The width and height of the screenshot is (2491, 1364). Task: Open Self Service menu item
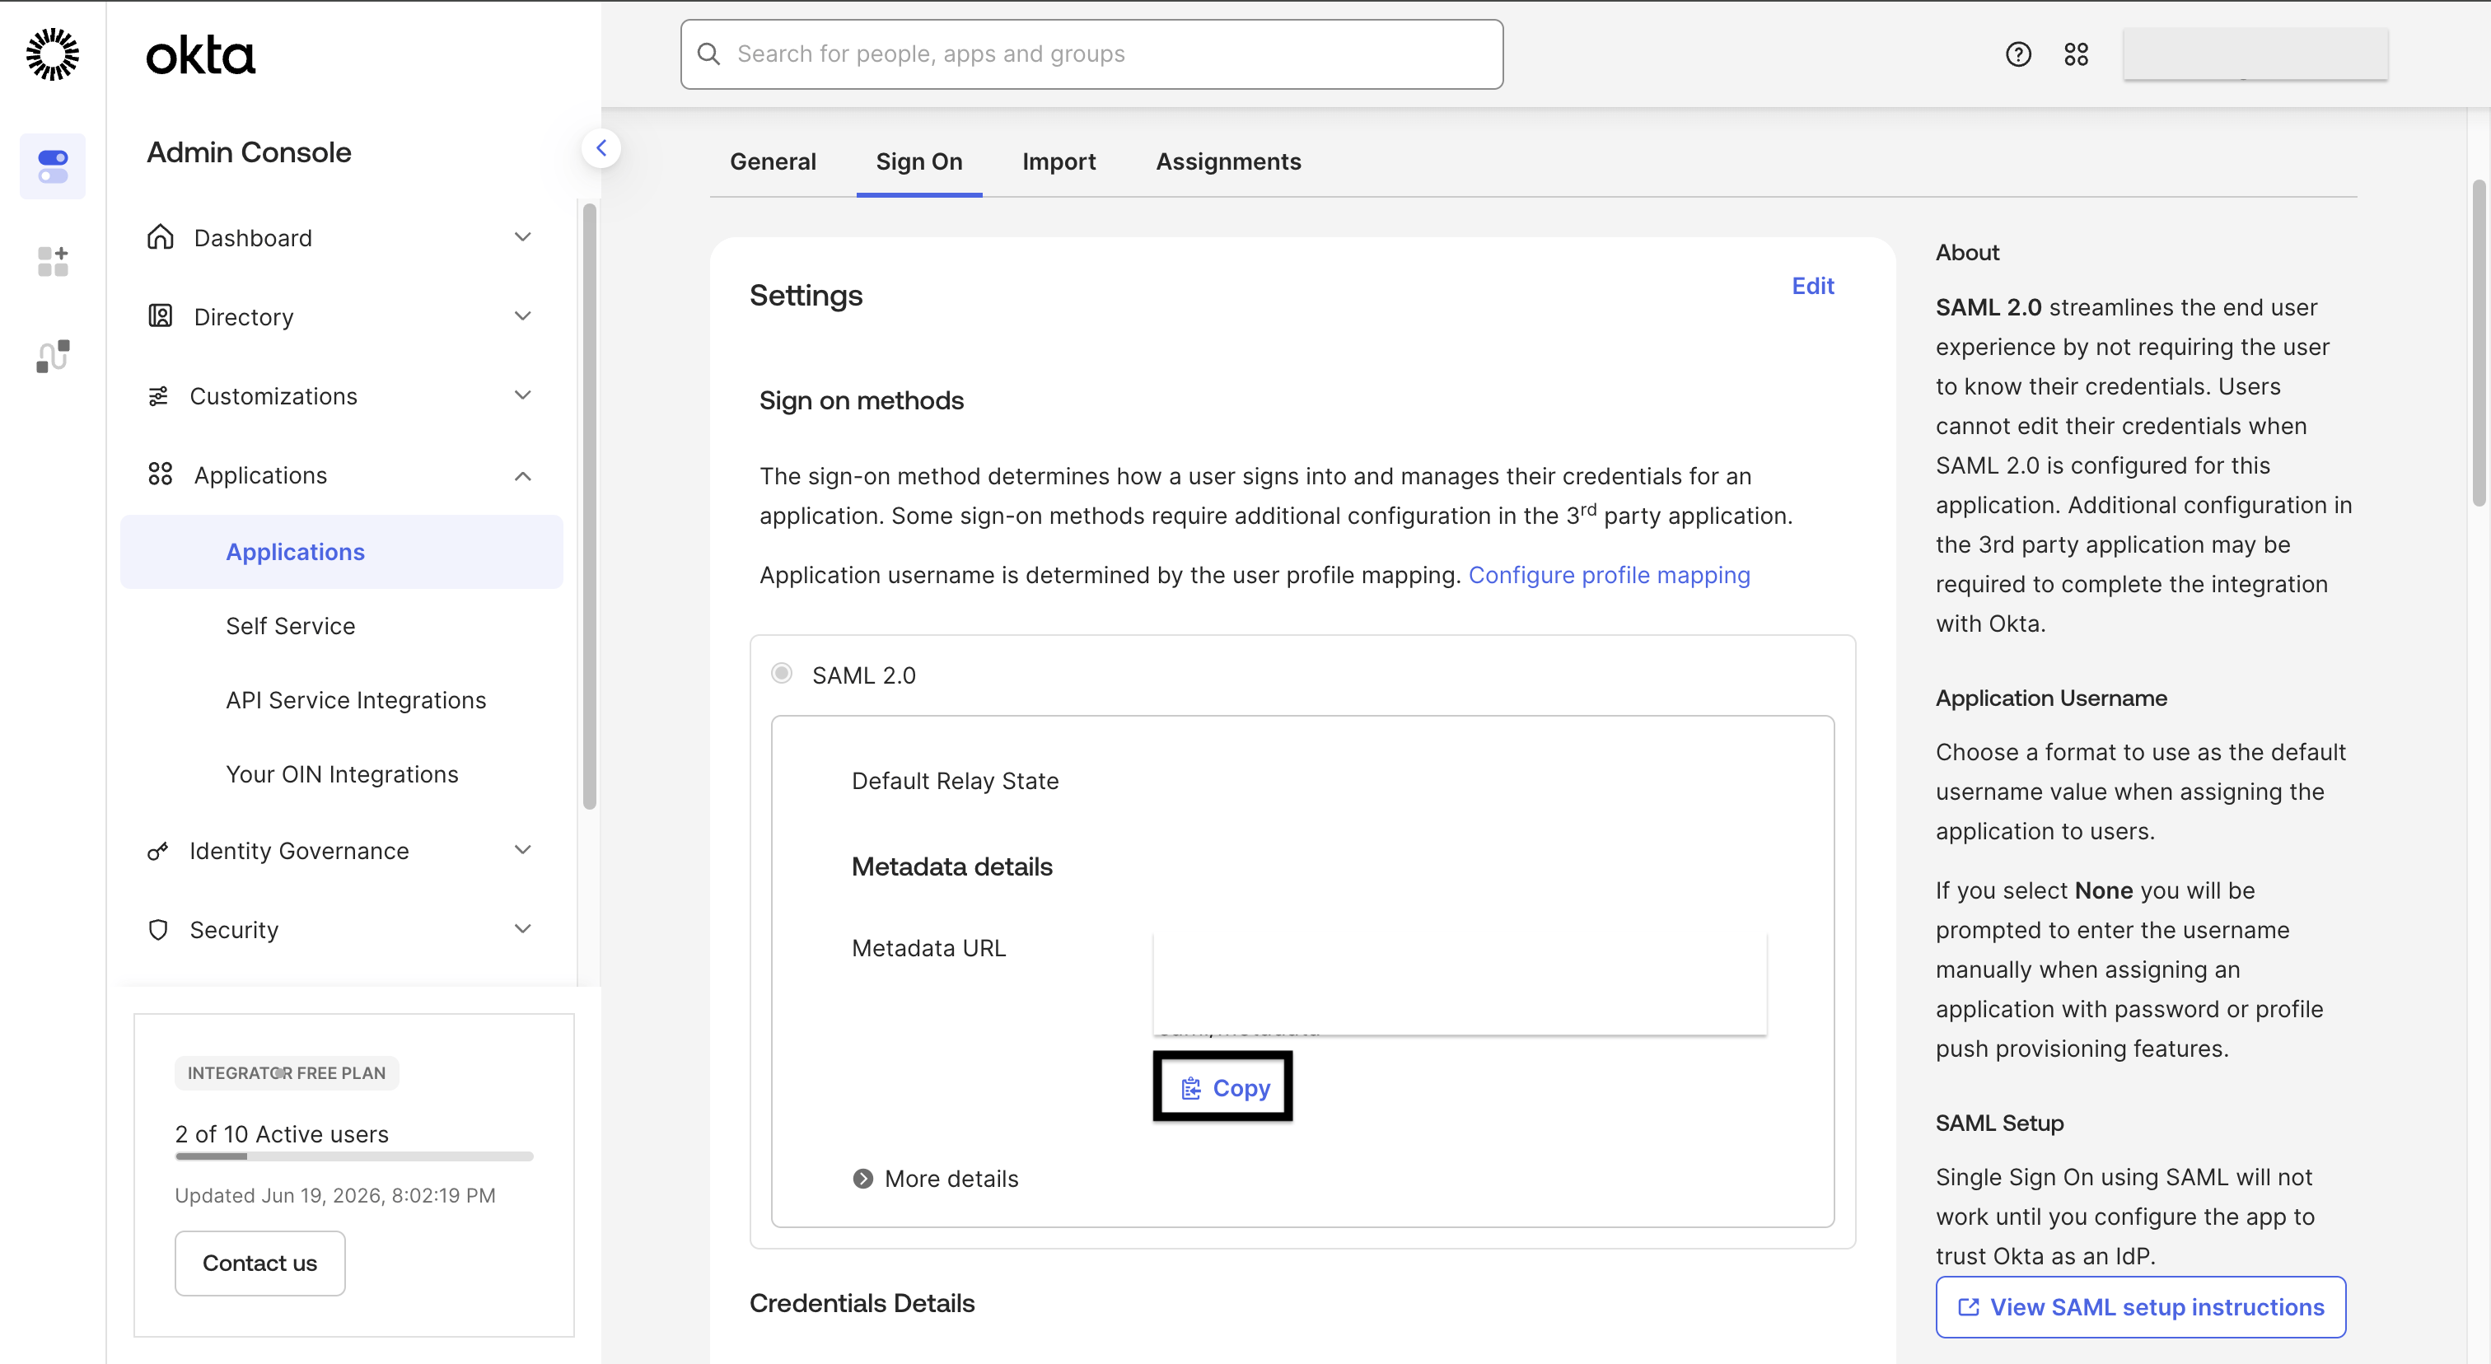click(x=290, y=625)
